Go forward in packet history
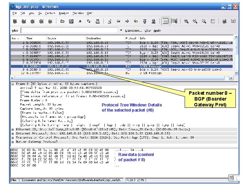The width and height of the screenshot is (249, 186). click(127, 21)
